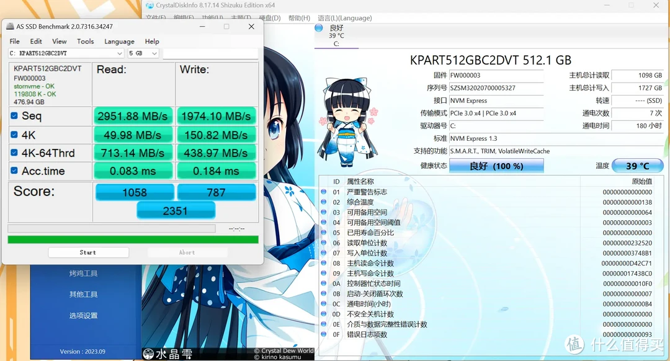Open the Tools menu in AS SSD Benchmark
The width and height of the screenshot is (670, 361).
coord(85,42)
